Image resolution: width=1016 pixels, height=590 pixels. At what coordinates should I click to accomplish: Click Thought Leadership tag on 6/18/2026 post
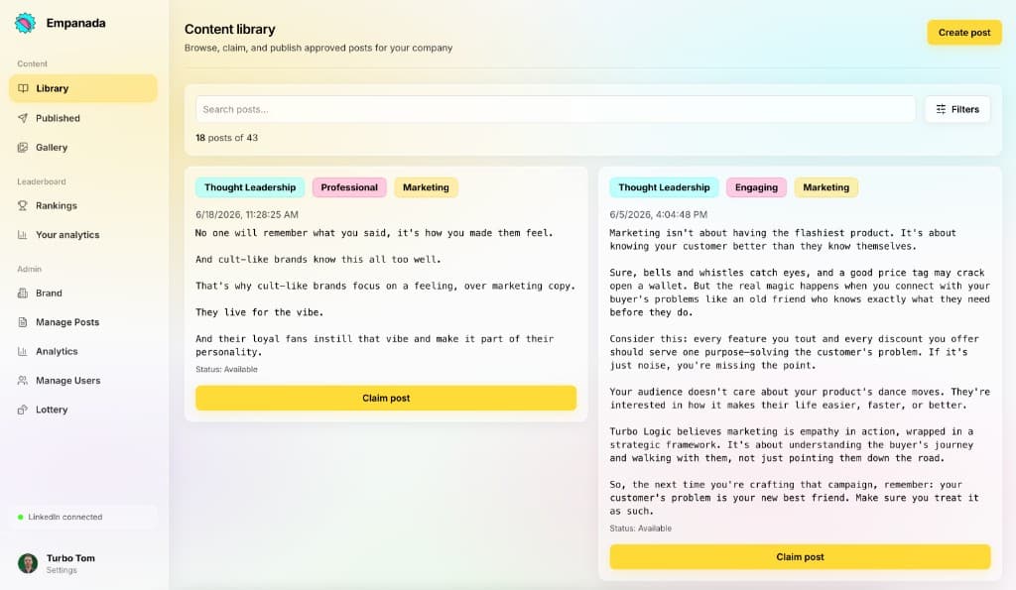point(250,187)
